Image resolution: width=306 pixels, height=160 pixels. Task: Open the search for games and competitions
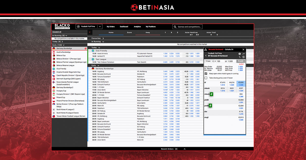pyautogui.click(x=187, y=26)
